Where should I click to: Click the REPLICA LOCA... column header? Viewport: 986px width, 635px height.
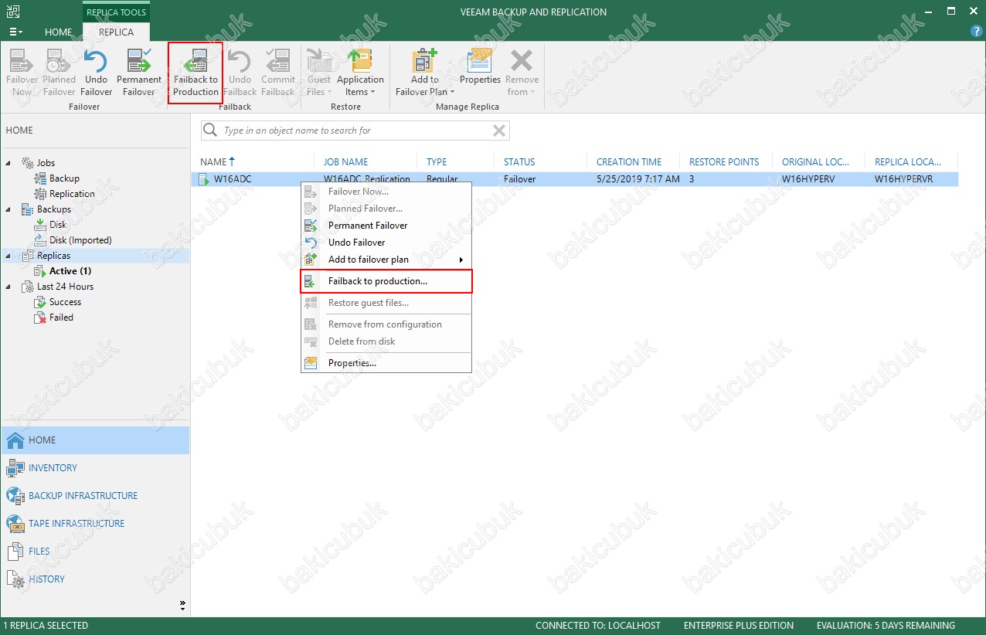click(908, 162)
